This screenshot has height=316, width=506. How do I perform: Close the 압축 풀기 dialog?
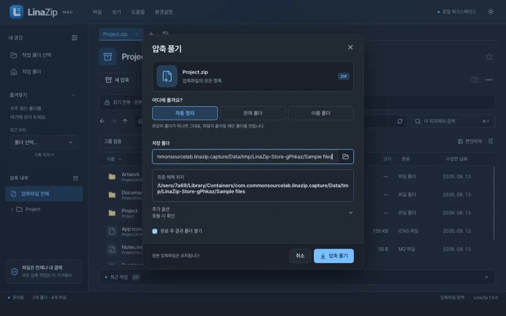click(x=350, y=47)
